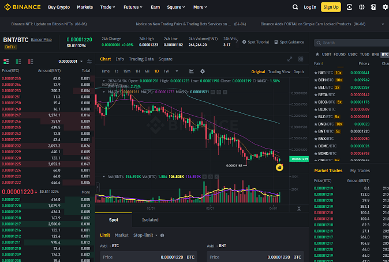Click the Spot Guidance document icon
Image resolution: width=389 pixels, height=262 pixels.
tap(276, 42)
